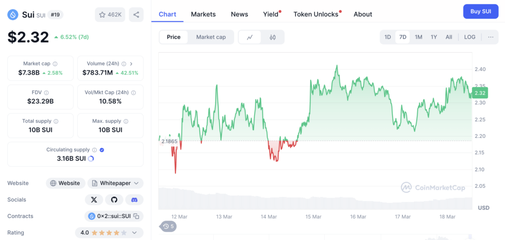505x240 pixels.
Task: Open Max. supply info icon
Action: 126,121
